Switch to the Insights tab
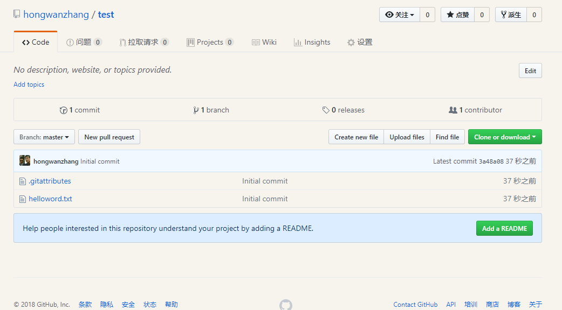The image size is (562, 310). click(312, 43)
